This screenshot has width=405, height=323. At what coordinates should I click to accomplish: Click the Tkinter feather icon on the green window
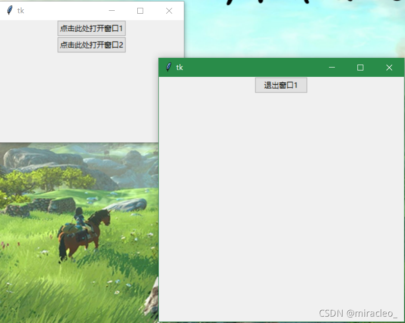click(169, 67)
